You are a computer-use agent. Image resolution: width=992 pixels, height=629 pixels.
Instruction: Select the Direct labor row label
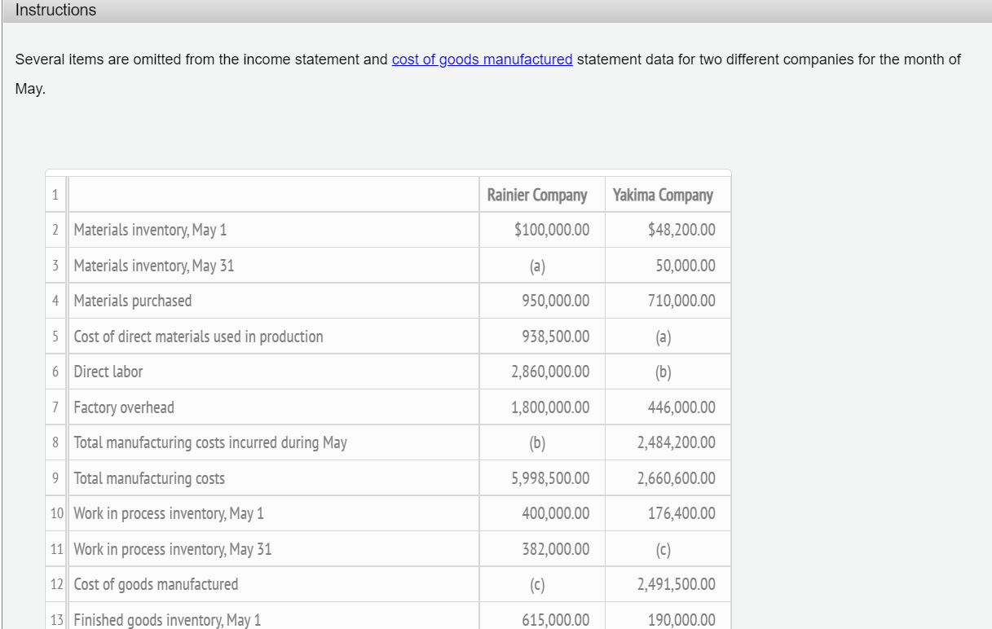[108, 372]
